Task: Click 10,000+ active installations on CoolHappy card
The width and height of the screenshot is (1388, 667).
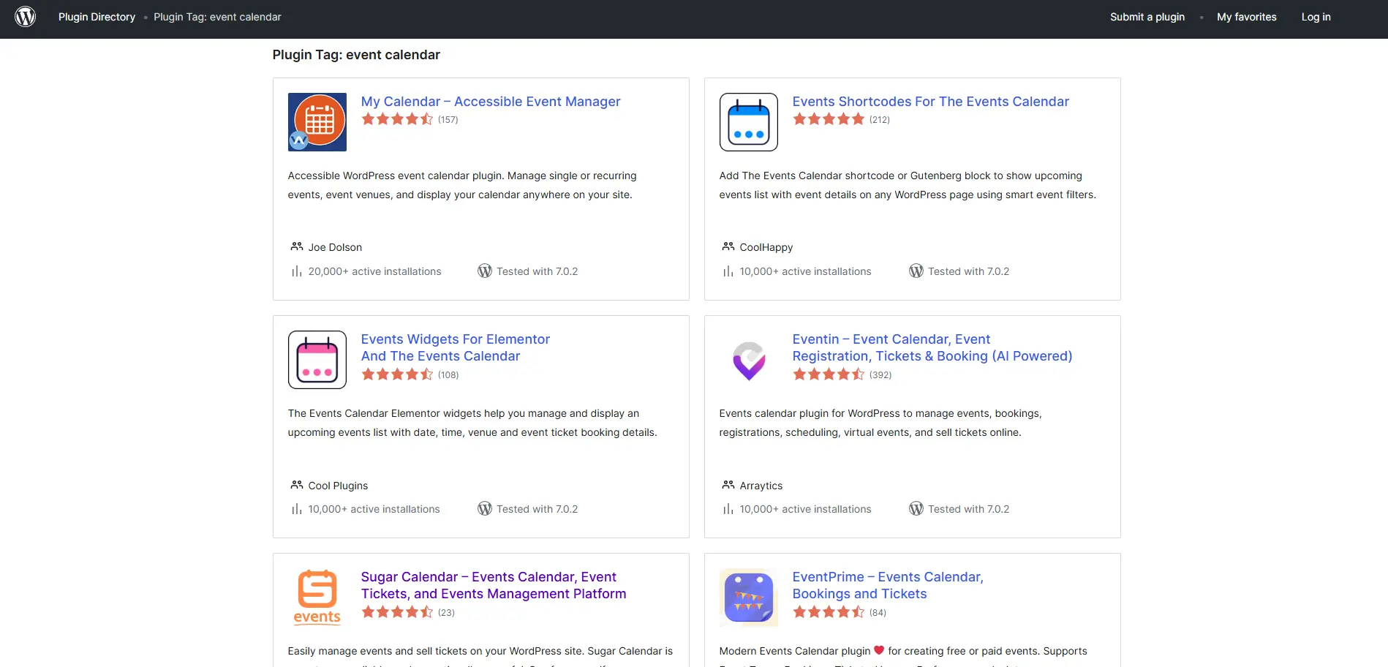Action: tap(806, 271)
